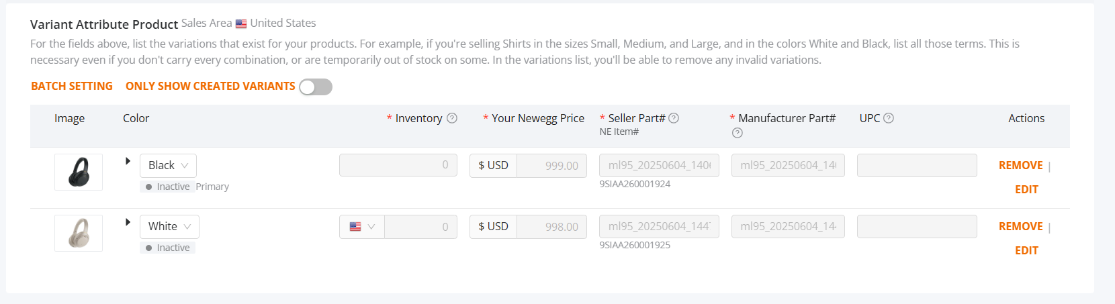Open the Inventory help tooltip icon
The image size is (1115, 304).
click(452, 118)
